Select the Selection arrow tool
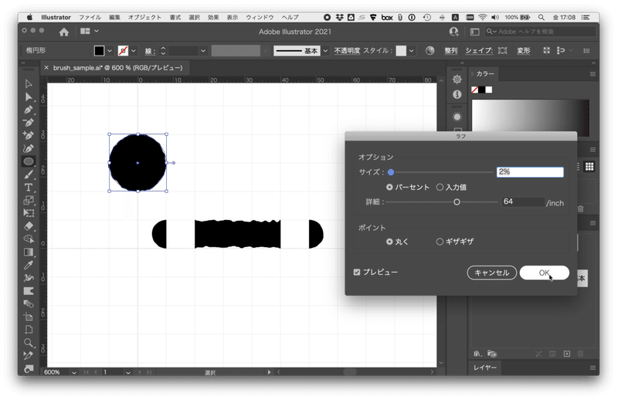The height and width of the screenshot is (400, 618). [x=29, y=84]
